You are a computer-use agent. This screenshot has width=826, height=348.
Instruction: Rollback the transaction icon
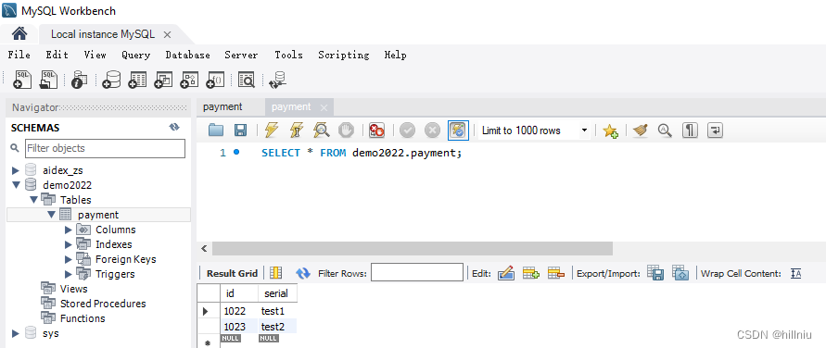[432, 130]
